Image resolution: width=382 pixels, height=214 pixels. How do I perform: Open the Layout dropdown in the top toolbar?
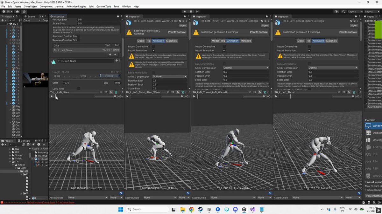click(372, 11)
